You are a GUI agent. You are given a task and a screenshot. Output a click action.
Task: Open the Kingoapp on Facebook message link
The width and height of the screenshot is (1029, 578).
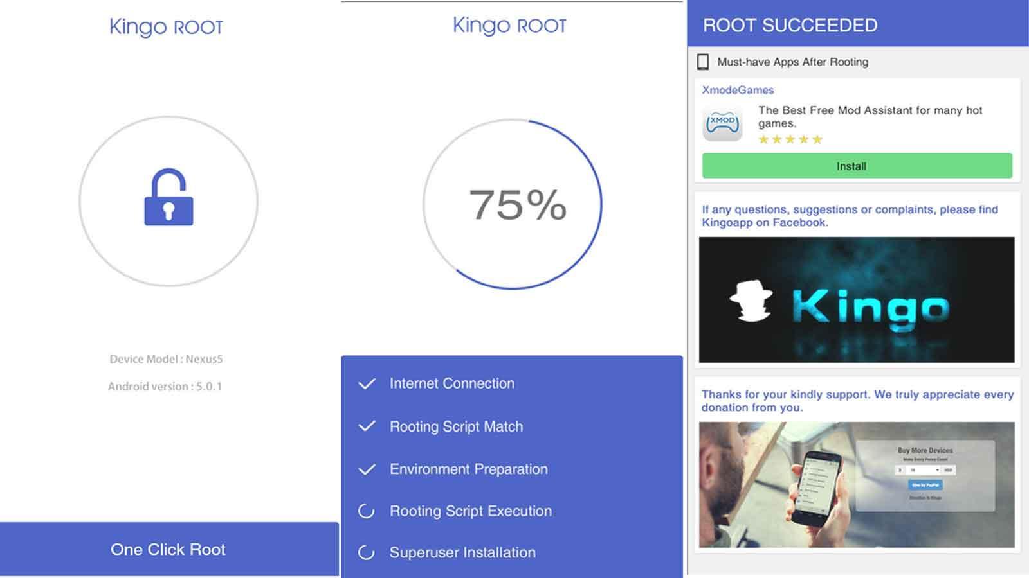(x=849, y=216)
